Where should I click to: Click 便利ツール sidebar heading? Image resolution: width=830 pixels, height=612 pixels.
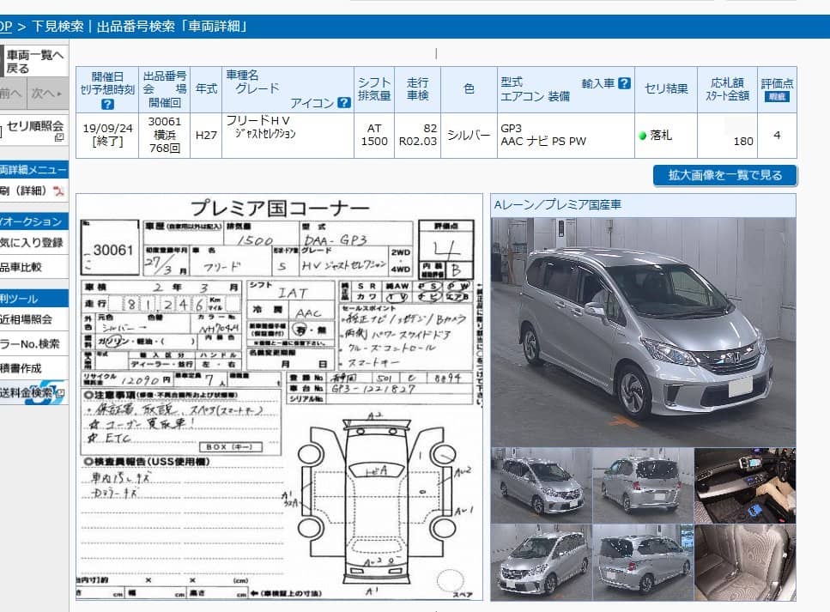(33, 299)
